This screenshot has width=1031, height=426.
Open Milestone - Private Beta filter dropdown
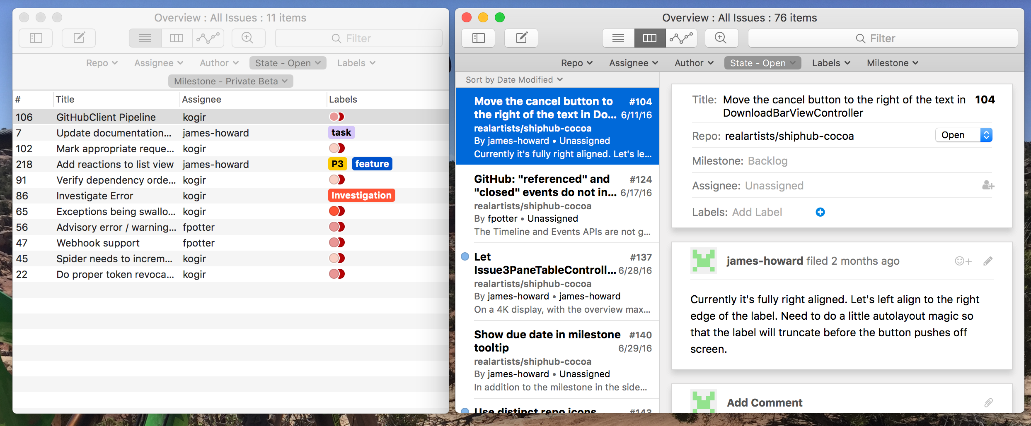230,81
